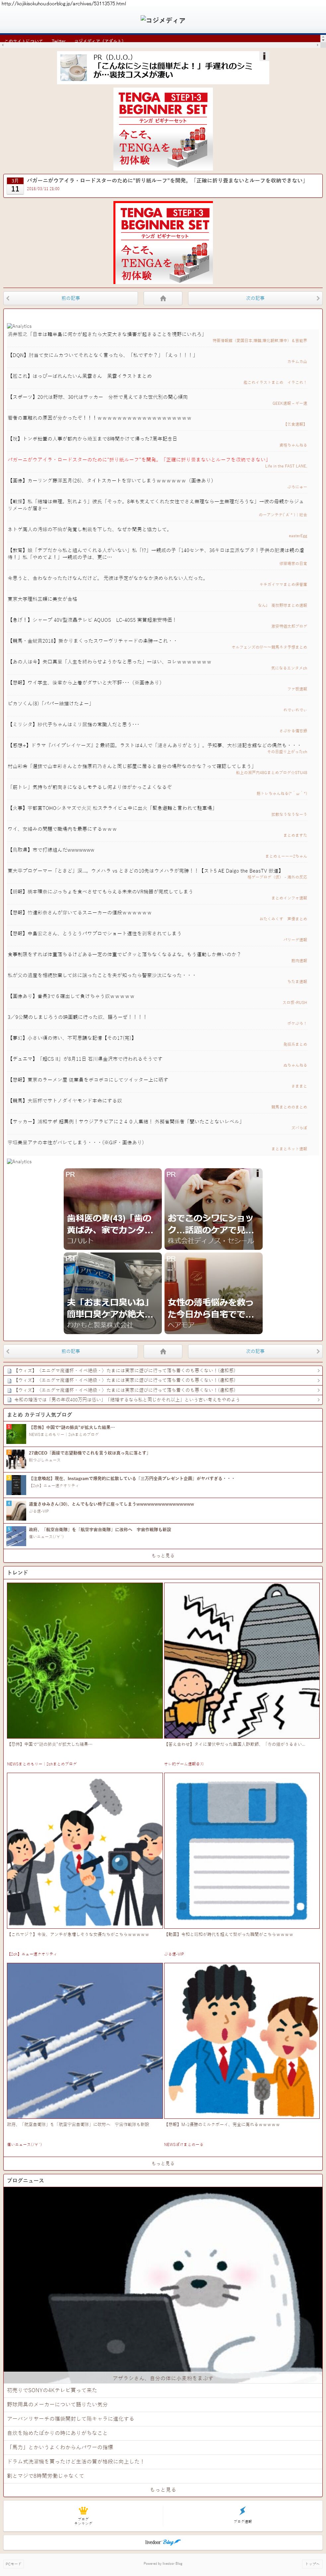
Task: Go to next article via lower 次の記事
Action: click(x=255, y=1351)
